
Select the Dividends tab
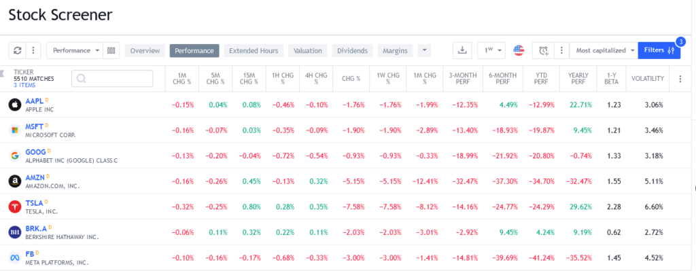pos(353,50)
